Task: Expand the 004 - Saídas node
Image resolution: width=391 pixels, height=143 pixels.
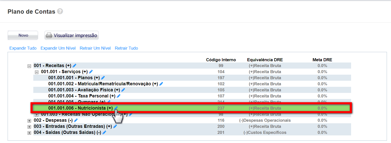Action: coord(29,133)
